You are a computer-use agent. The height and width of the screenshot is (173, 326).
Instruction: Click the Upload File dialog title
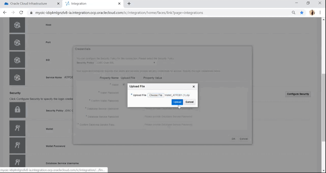[137, 86]
